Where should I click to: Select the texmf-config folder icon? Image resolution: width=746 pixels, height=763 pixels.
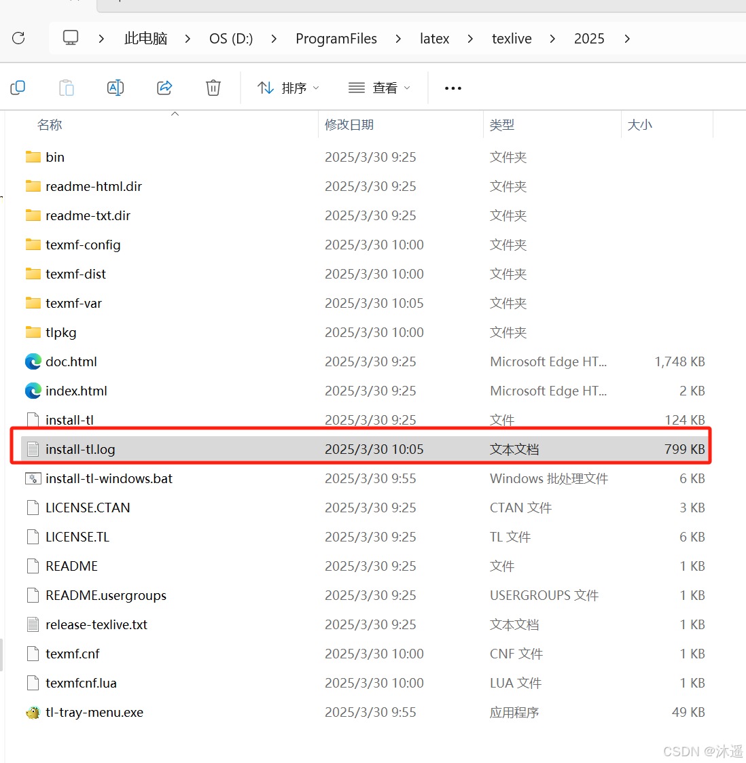click(33, 245)
